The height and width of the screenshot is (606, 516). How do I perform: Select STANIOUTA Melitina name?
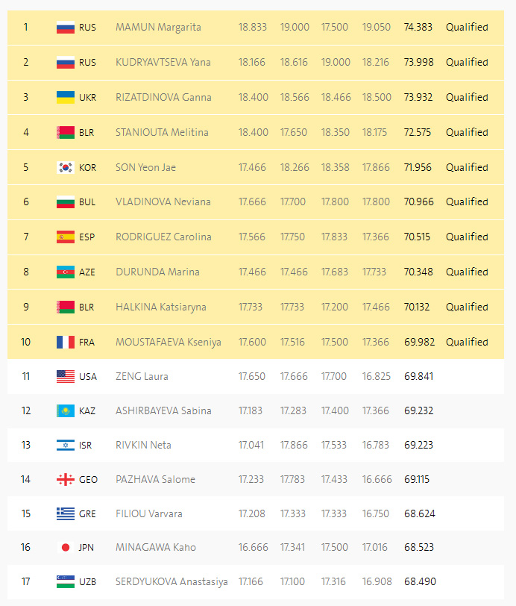pyautogui.click(x=162, y=132)
